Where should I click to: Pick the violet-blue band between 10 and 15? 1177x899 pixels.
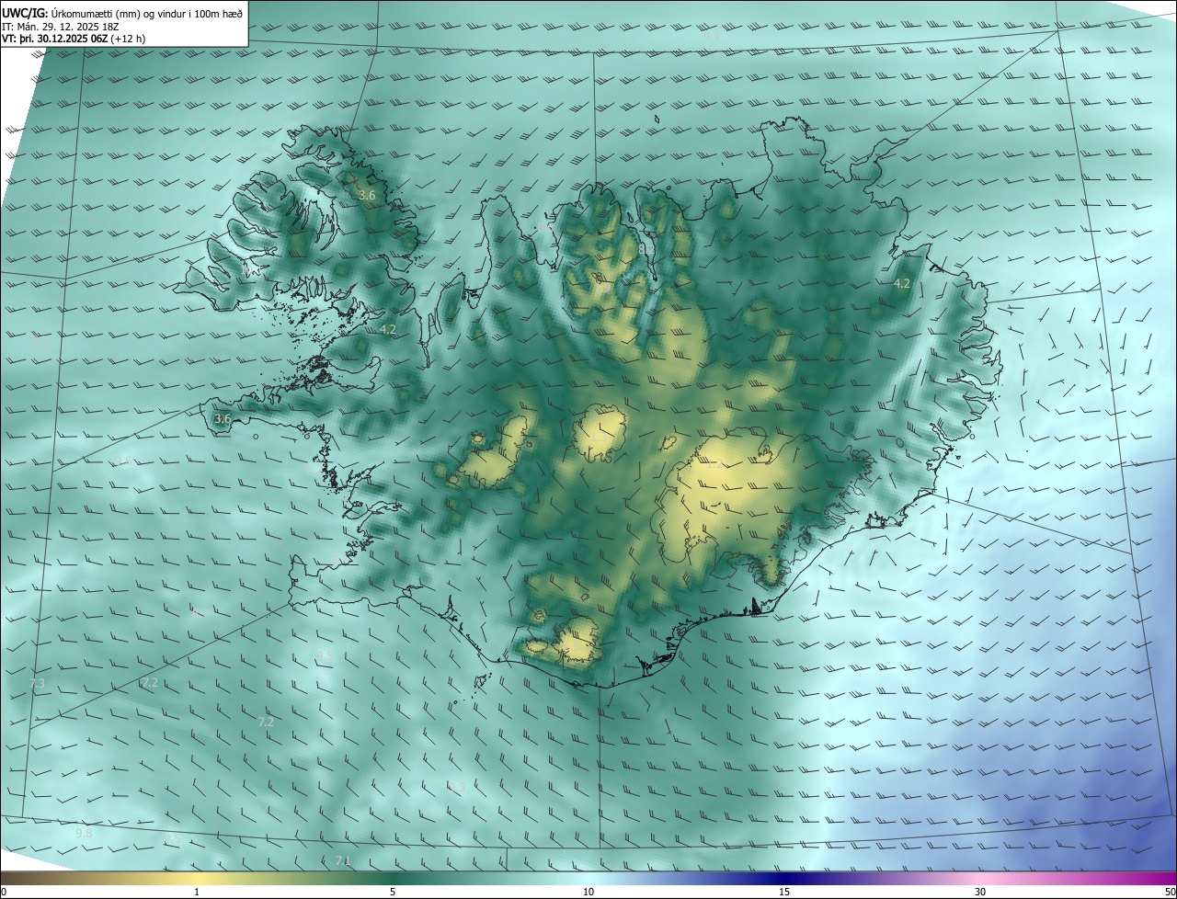pyautogui.click(x=686, y=878)
